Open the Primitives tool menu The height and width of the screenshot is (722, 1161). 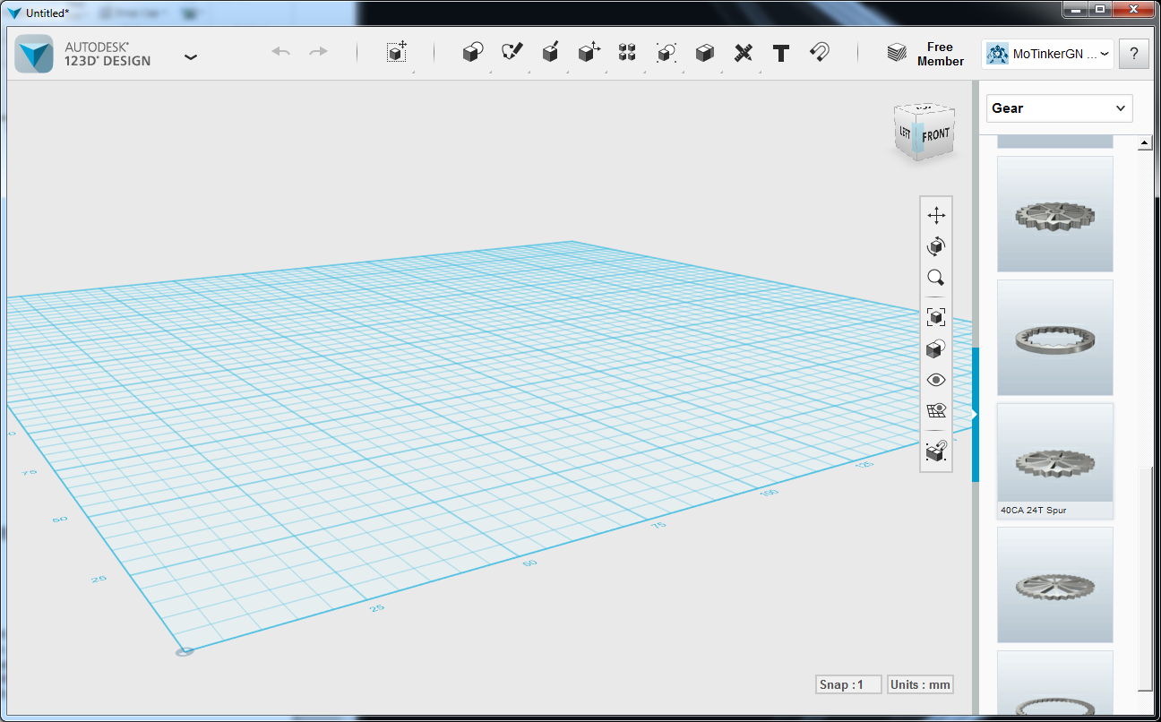(472, 52)
